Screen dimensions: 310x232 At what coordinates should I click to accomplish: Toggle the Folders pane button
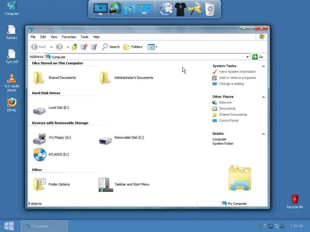coord(133,47)
